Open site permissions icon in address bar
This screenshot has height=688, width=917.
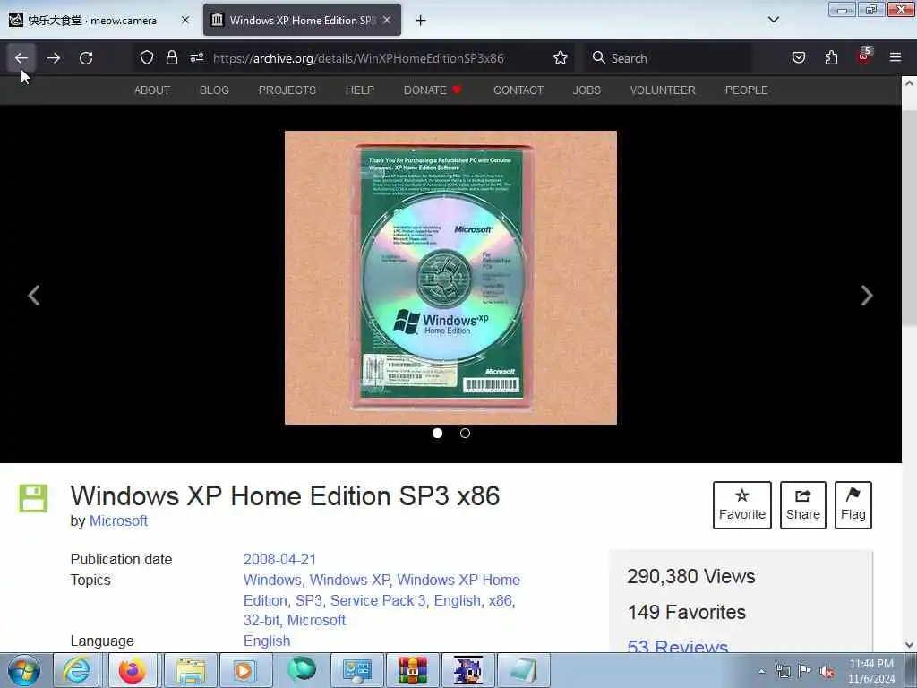pyautogui.click(x=196, y=57)
